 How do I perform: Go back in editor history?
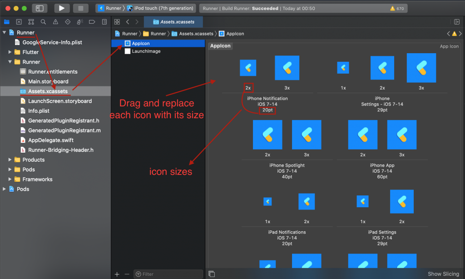128,22
